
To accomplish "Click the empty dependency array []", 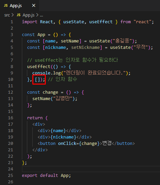I will (38, 80).
